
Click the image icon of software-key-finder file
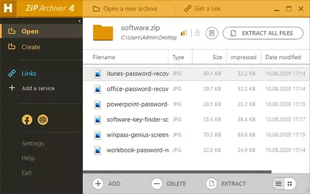(x=98, y=120)
